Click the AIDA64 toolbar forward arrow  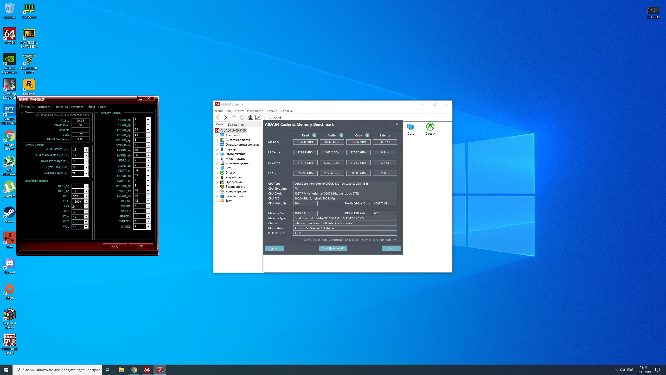tap(226, 117)
